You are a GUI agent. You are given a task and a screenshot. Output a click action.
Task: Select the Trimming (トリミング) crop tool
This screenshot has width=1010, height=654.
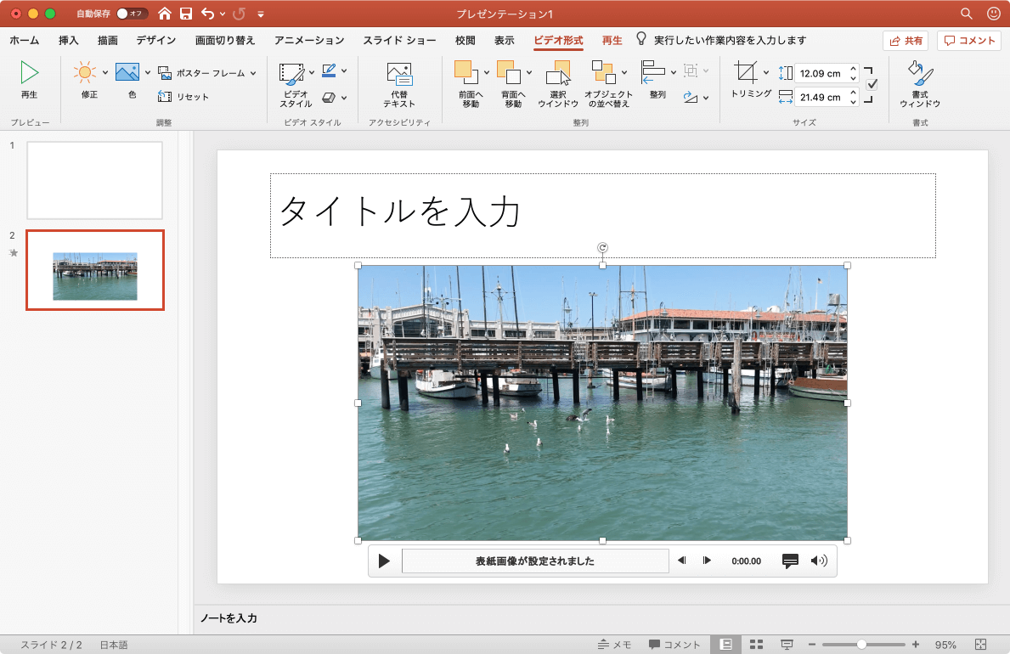point(746,72)
